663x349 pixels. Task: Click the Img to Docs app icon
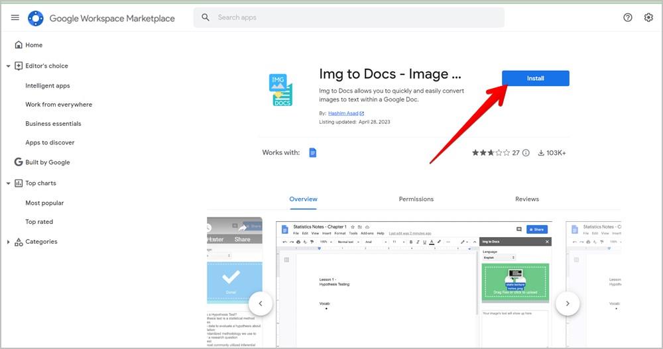coord(280,89)
